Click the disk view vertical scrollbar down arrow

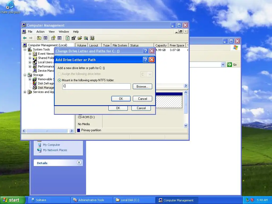click(186, 125)
